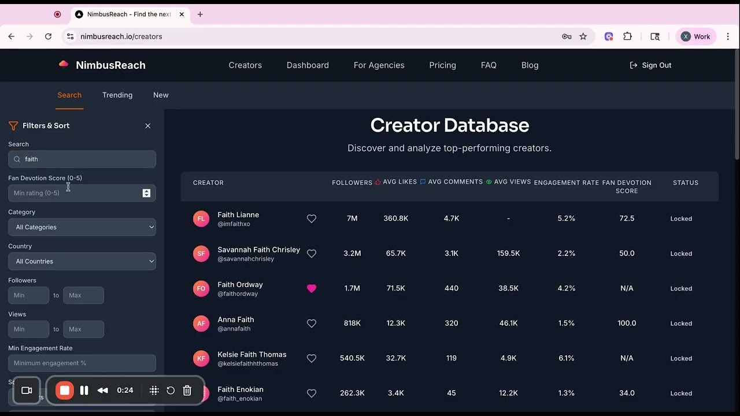Open the Blog navigation link
The width and height of the screenshot is (740, 416).
coord(530,65)
